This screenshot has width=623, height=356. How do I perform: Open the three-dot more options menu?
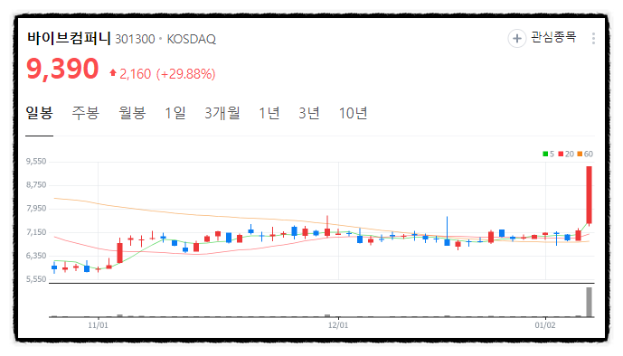pos(593,39)
